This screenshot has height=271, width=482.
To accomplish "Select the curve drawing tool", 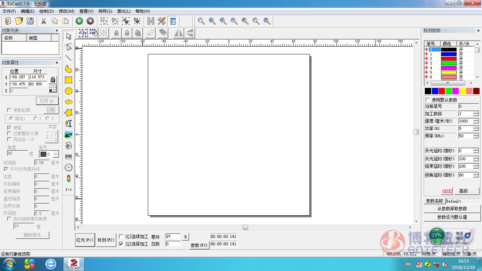I will point(68,69).
